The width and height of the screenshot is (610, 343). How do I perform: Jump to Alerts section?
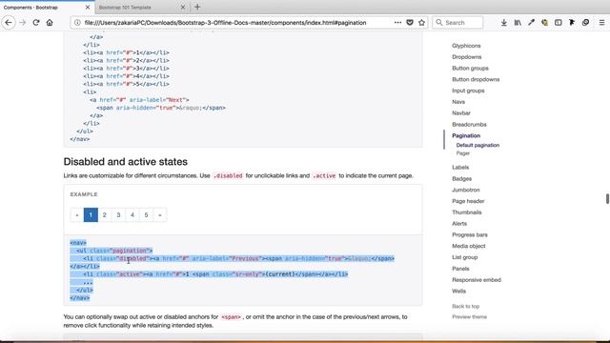coord(459,224)
